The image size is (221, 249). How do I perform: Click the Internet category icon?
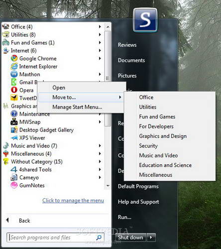pos(6,51)
